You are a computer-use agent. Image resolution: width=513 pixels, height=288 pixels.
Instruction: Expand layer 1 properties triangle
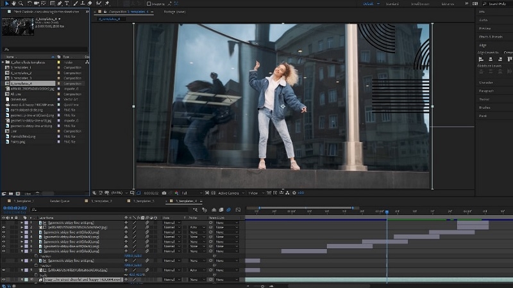pos(22,223)
